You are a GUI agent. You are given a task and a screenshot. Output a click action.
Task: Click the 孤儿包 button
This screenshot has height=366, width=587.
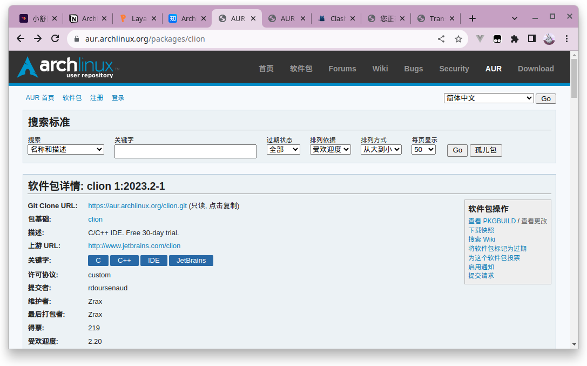coord(485,150)
